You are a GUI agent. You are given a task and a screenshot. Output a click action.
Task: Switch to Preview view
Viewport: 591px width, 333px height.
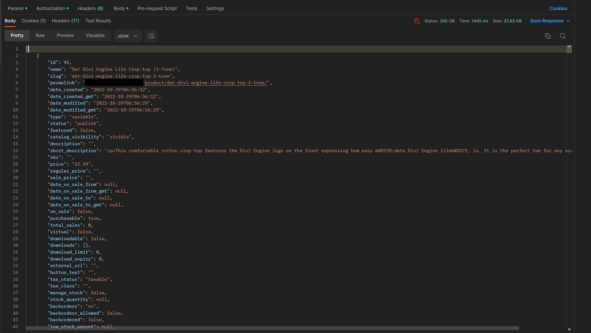[x=65, y=36]
